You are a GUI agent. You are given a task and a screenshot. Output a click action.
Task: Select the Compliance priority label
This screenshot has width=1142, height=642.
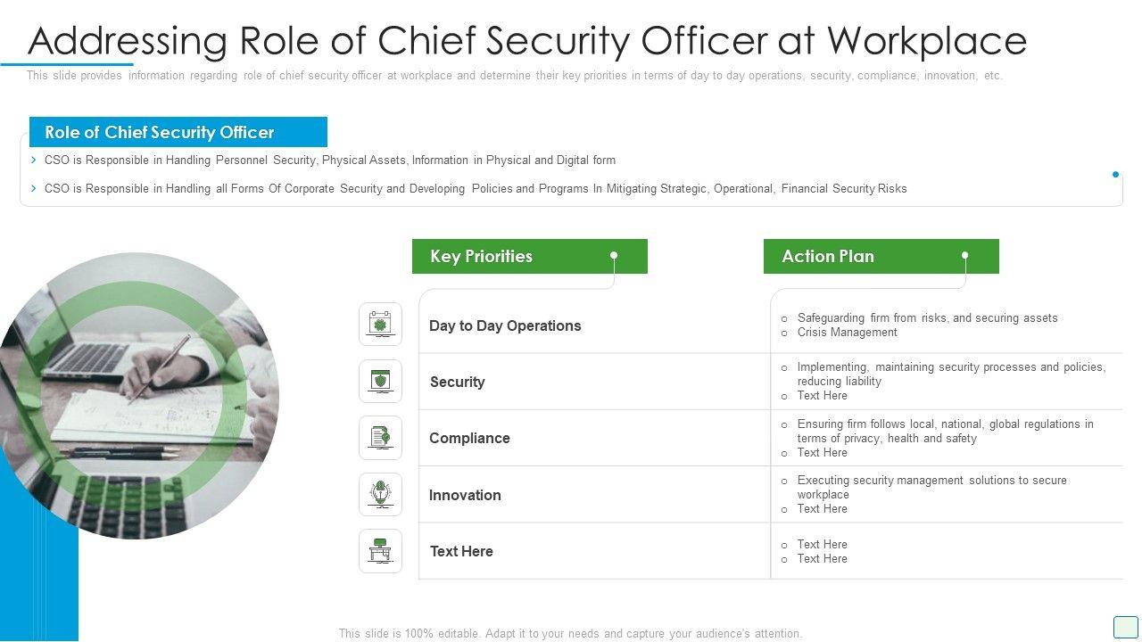tap(469, 439)
